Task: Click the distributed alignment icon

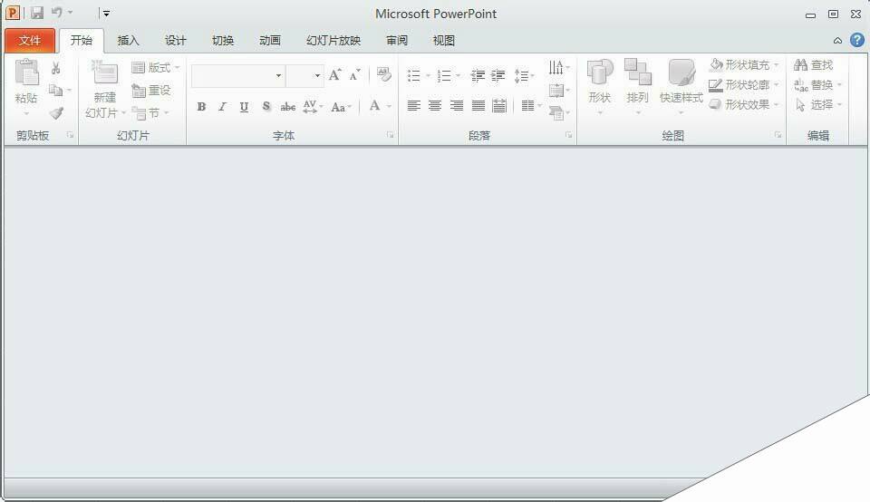Action: 499,105
